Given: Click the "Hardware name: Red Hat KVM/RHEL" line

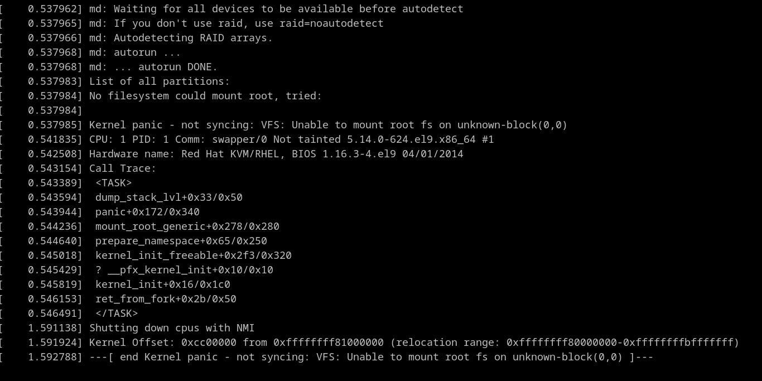Looking at the screenshot, I should (x=276, y=154).
